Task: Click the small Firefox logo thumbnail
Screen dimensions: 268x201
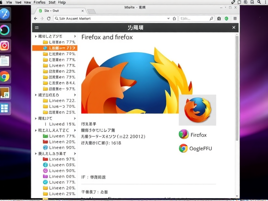Action: (197, 109)
